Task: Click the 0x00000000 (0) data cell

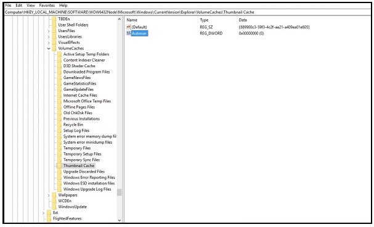Action: pos(251,33)
